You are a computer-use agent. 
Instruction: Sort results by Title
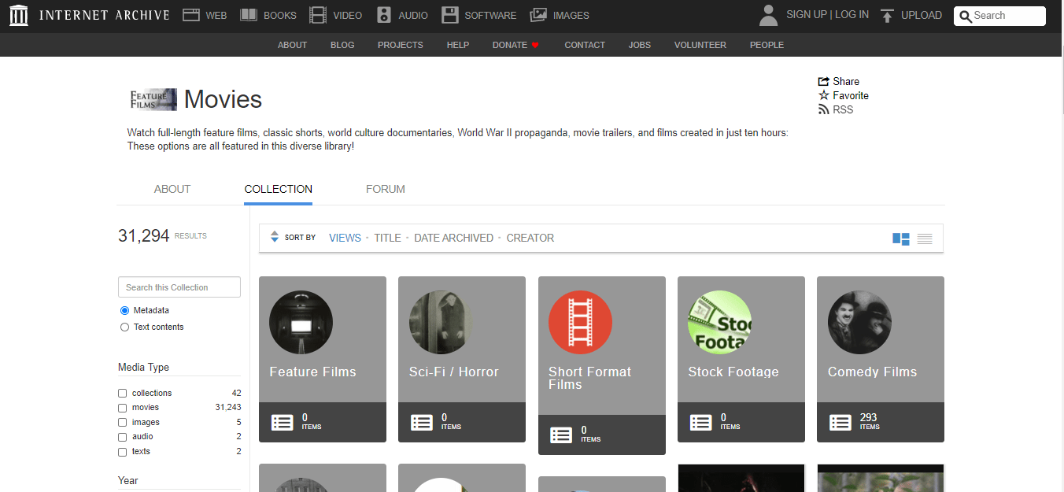[387, 238]
